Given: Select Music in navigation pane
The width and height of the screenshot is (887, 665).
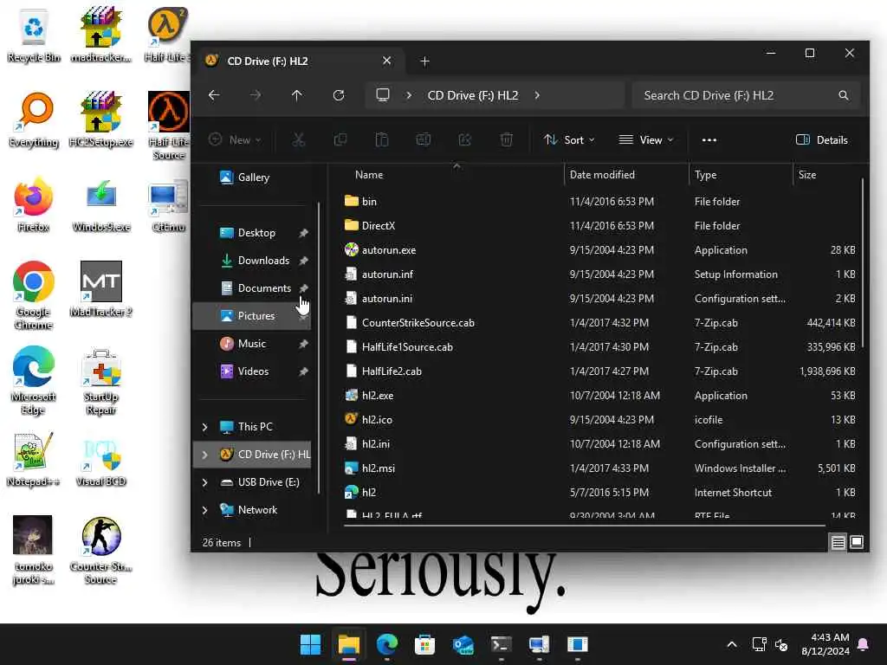Looking at the screenshot, I should [x=253, y=344].
